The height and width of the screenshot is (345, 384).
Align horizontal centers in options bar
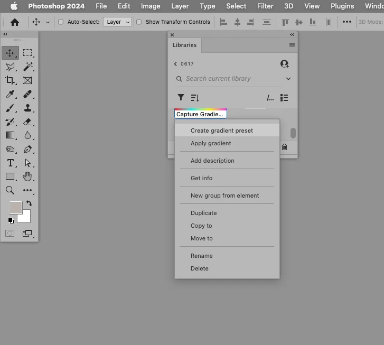pos(237,22)
